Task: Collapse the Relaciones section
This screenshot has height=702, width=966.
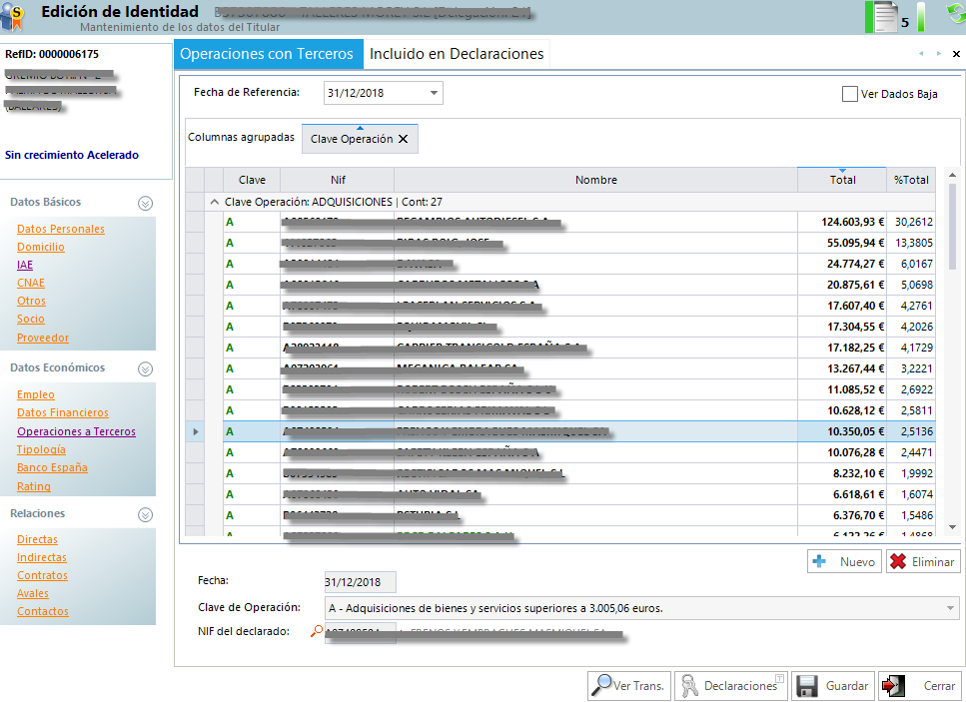Action: click(146, 515)
